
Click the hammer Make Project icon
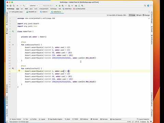(24, 5)
